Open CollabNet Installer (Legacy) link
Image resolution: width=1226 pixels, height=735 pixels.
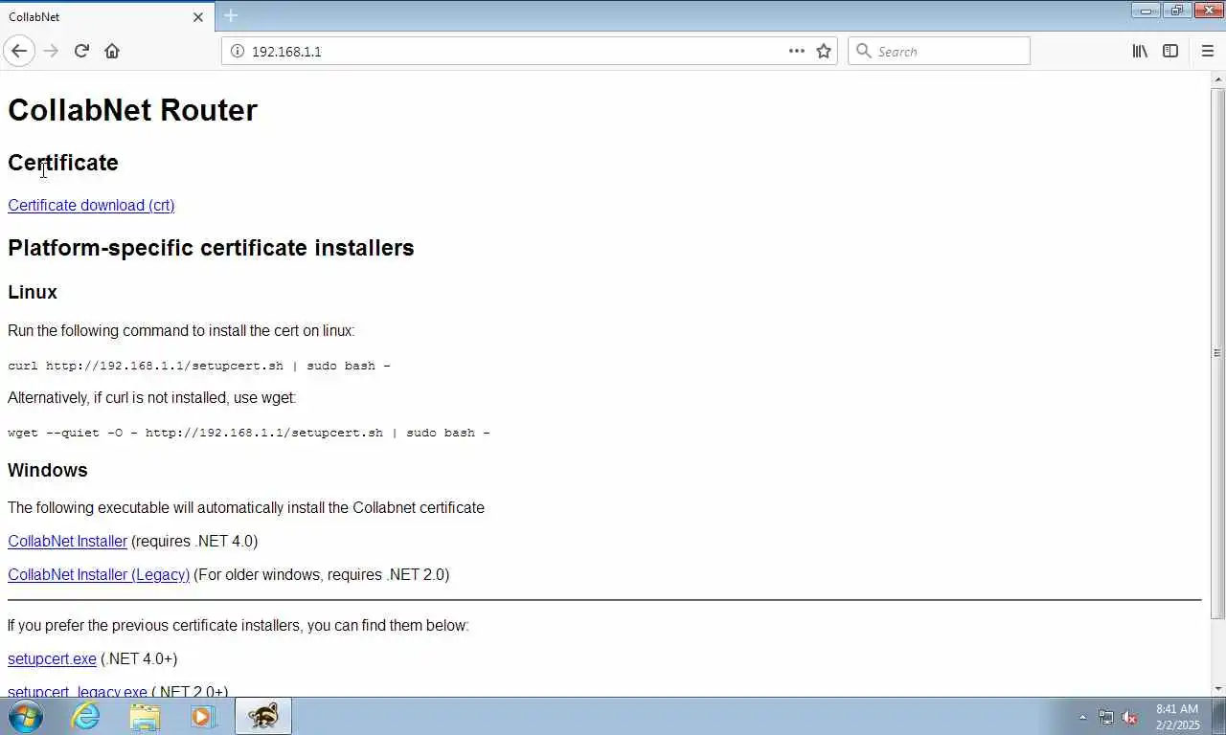coord(99,574)
